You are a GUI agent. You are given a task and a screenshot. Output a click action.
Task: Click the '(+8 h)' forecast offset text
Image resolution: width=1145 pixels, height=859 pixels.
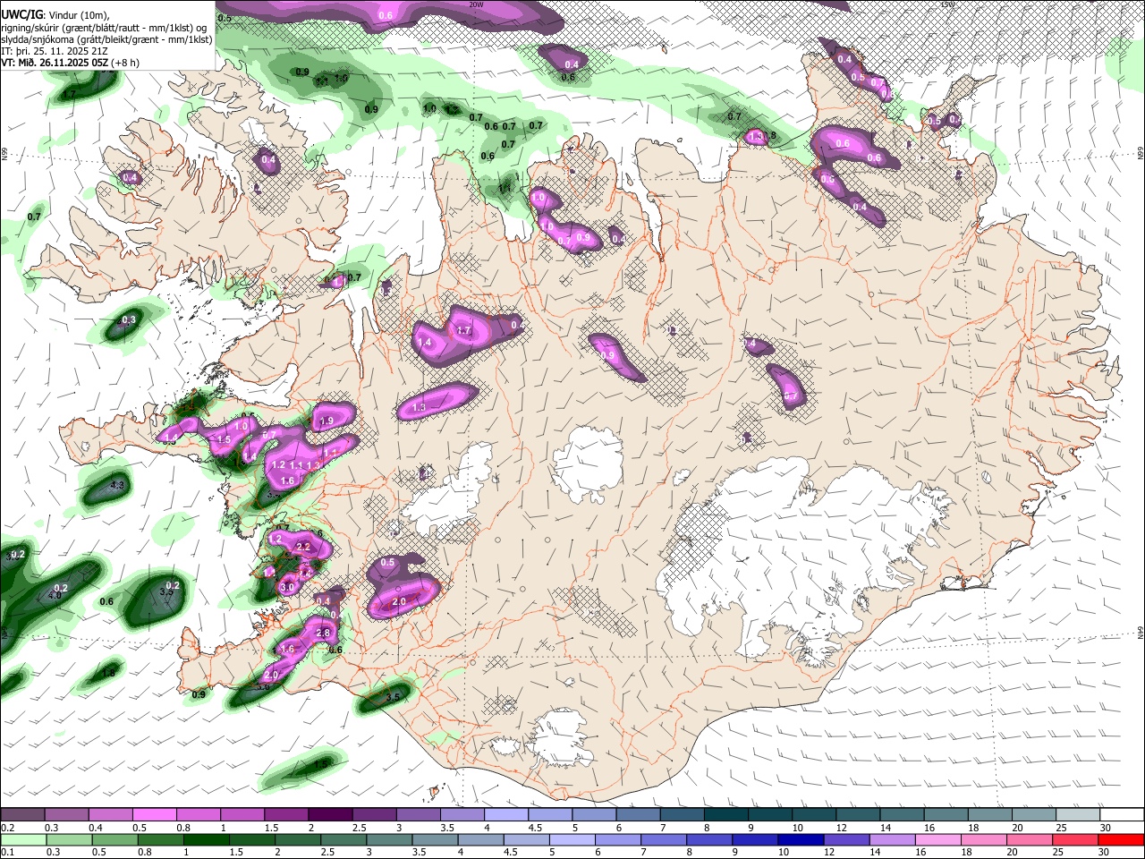click(125, 63)
